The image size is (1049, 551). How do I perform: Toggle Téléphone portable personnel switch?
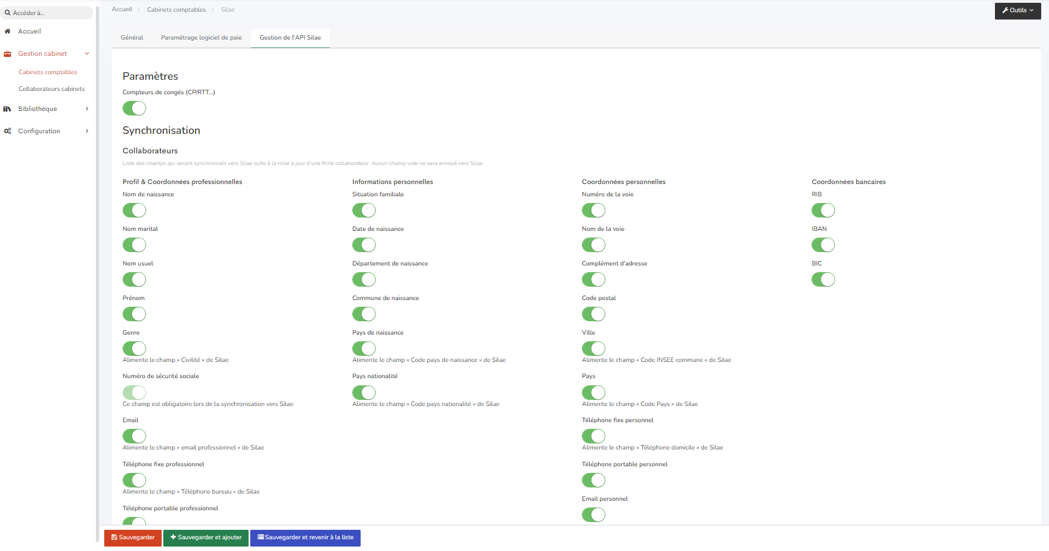[x=594, y=480]
